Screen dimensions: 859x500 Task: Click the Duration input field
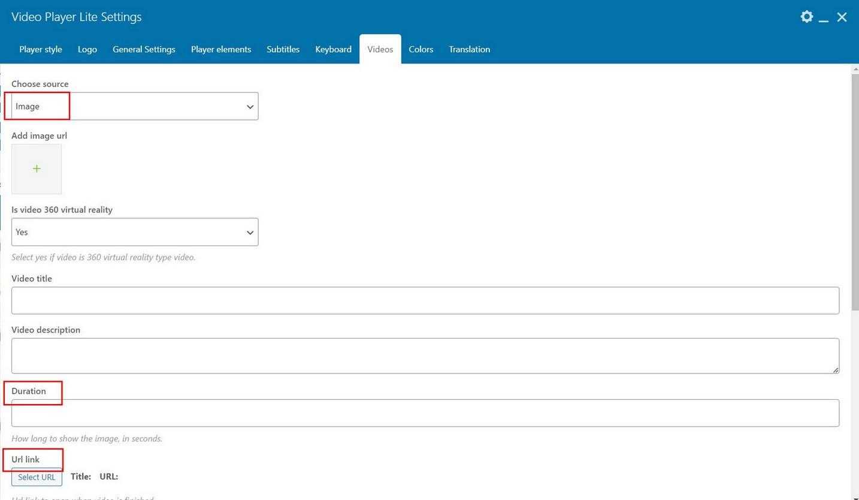425,413
